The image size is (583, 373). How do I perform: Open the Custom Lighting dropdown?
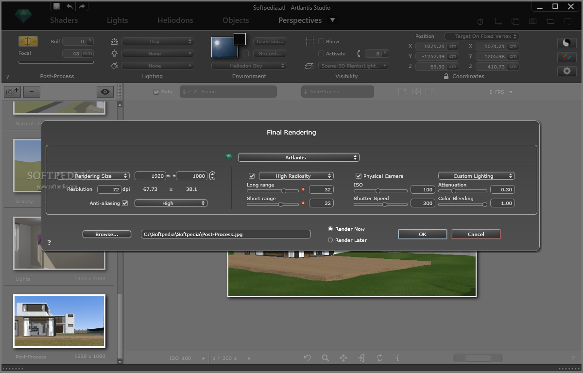[477, 176]
